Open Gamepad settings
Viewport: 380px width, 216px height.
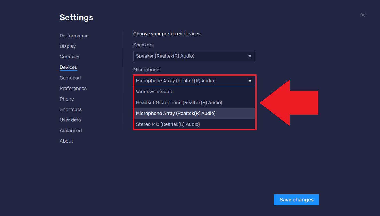pyautogui.click(x=70, y=78)
